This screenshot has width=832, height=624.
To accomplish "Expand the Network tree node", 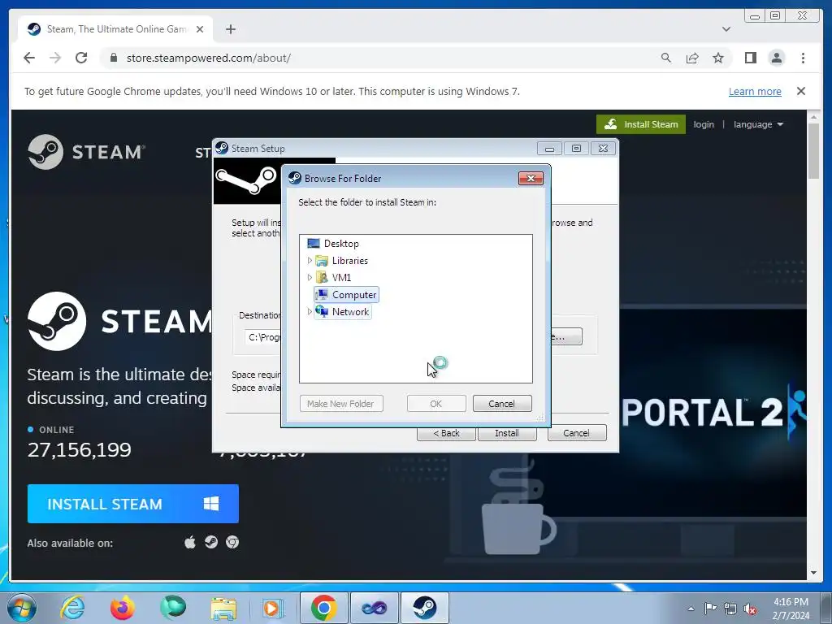I will [310, 311].
